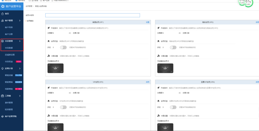Click the 自定义会员体系 breadcrumb text

41,6
